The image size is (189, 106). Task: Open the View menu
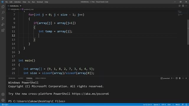point(24,2)
